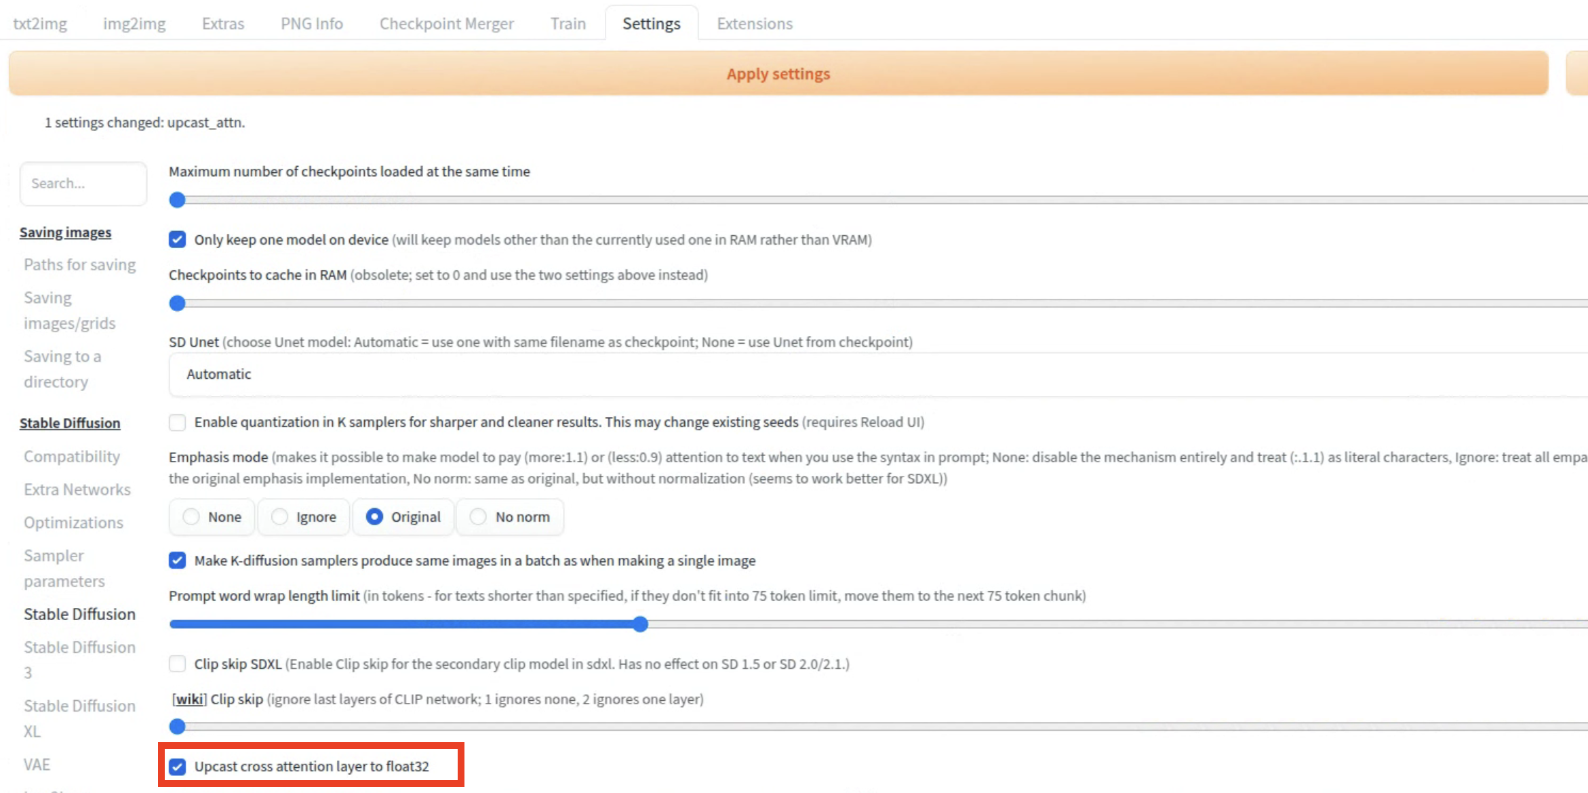This screenshot has width=1588, height=793.
Task: Open the PNG Info tab
Action: tap(311, 24)
